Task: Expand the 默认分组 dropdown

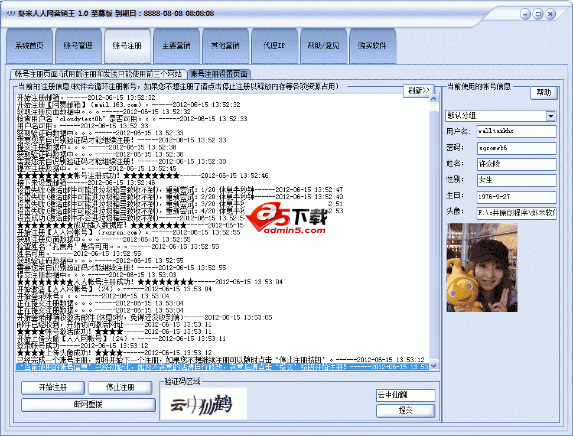Action: (x=551, y=116)
